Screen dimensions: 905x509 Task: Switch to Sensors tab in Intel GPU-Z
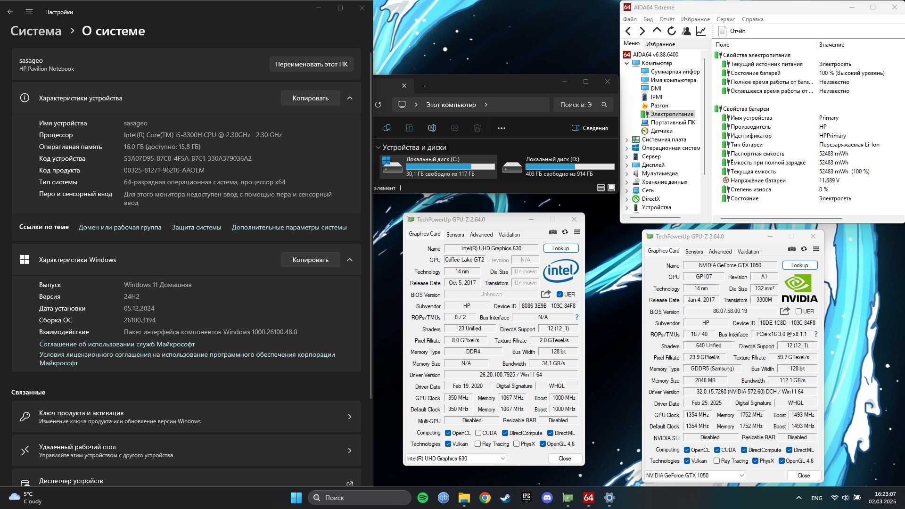[455, 235]
